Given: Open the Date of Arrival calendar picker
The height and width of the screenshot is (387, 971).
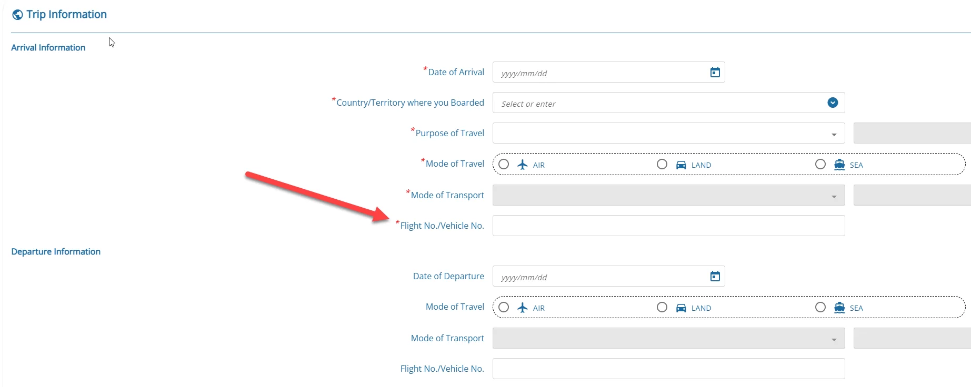Looking at the screenshot, I should 715,73.
